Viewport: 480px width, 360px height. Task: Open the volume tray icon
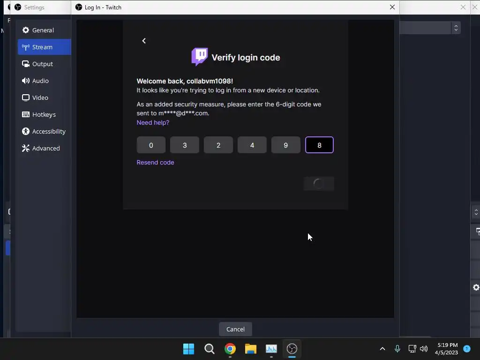[424, 349]
